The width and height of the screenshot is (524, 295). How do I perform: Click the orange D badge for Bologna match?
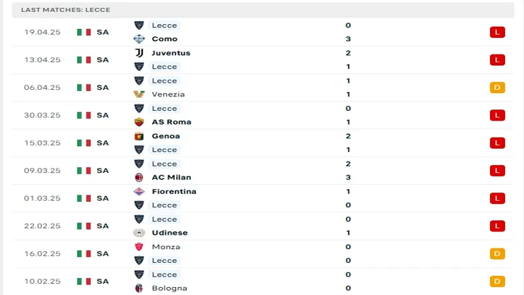[497, 281]
